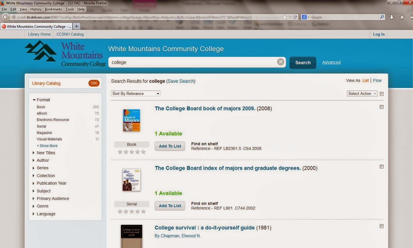Screen dimensions: 413x248
Task: Open the Sort By Relevance dropdown
Action: tap(136, 94)
